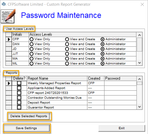Set JJT access to View and Create
The height and width of the screenshot is (134, 148).
pyautogui.click(x=67, y=54)
